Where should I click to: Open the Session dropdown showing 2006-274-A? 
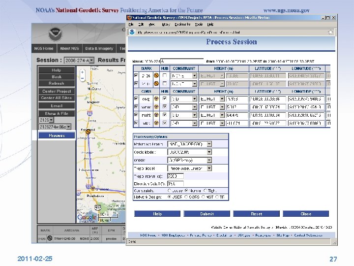pyautogui.click(x=79, y=61)
